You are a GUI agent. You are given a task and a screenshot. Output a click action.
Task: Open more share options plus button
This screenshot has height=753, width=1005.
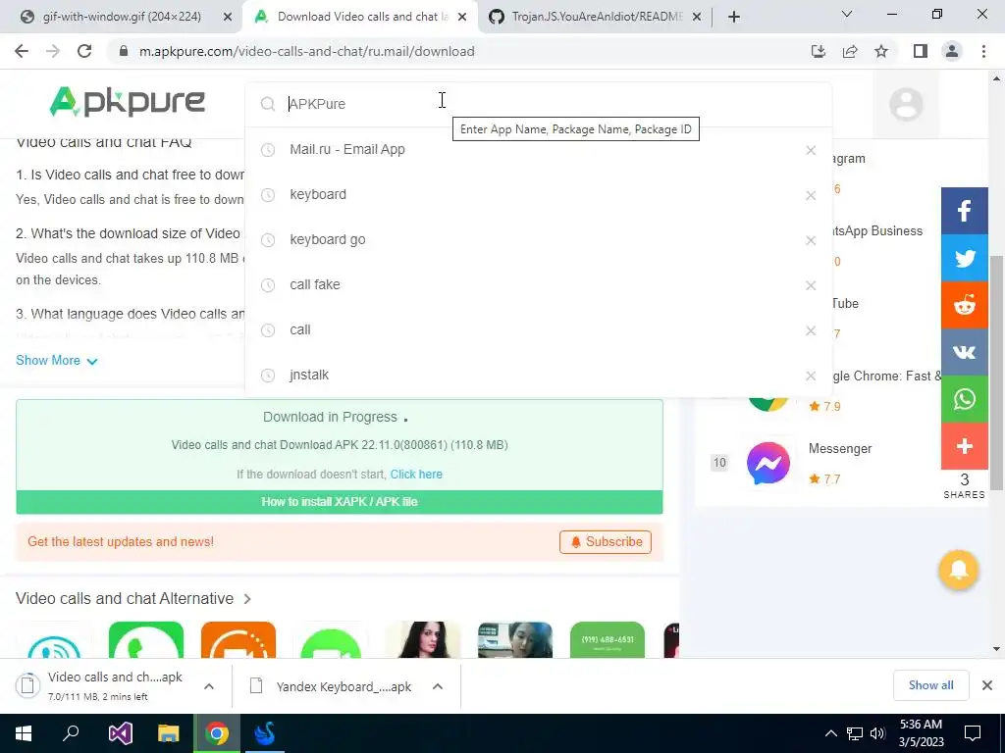pyautogui.click(x=964, y=446)
